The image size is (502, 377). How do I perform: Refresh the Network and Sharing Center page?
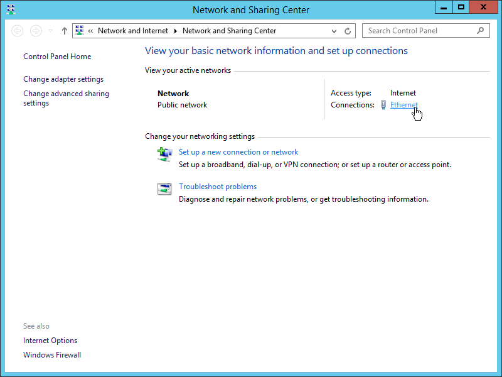pyautogui.click(x=348, y=31)
